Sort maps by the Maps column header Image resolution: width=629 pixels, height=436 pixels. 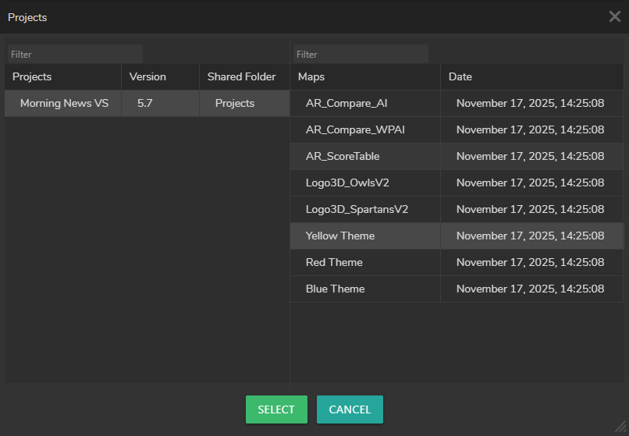[311, 76]
